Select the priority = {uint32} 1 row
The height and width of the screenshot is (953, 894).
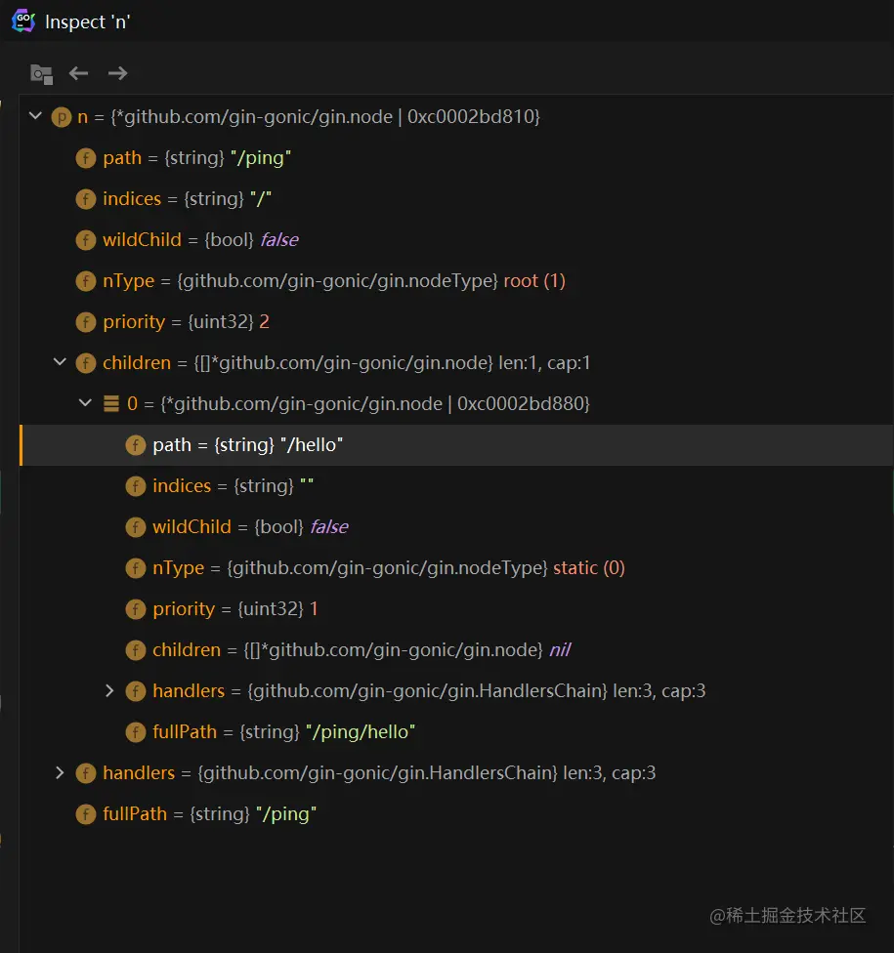point(456,609)
